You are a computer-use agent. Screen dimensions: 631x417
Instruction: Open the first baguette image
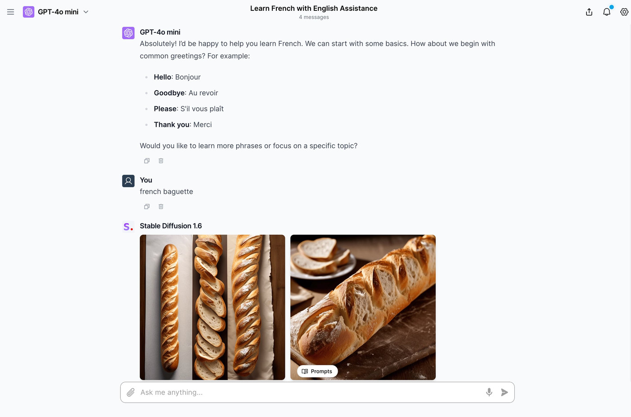click(212, 307)
